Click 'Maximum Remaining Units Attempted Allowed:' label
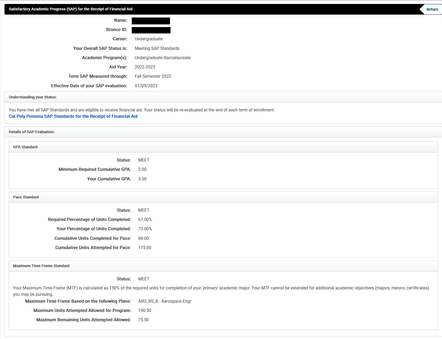This screenshot has width=442, height=339. point(84,320)
